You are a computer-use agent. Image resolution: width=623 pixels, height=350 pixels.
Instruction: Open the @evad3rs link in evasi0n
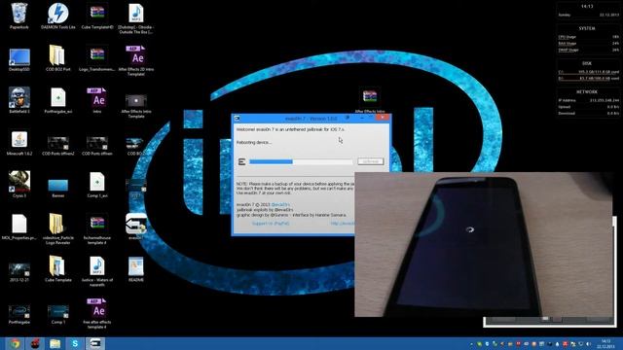pos(280,205)
